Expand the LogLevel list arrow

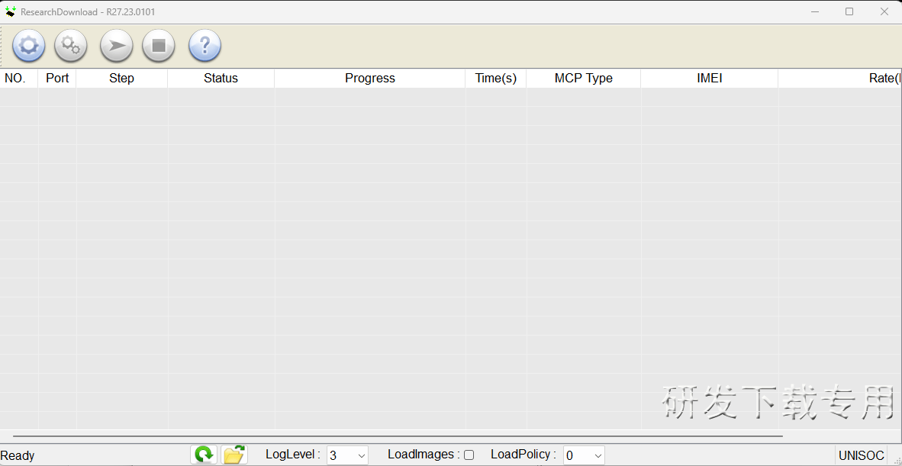pos(360,455)
